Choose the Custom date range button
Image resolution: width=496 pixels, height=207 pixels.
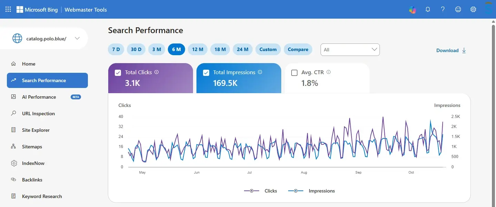click(x=268, y=49)
